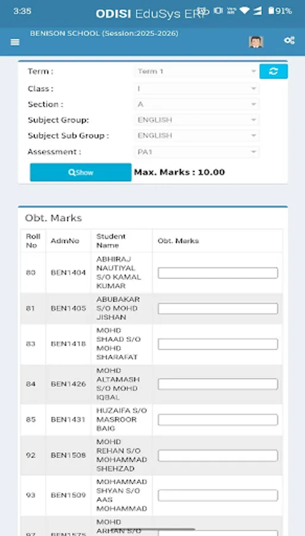This screenshot has height=536, width=305.
Task: Click the refresh button beside Term
Action: coord(273,71)
